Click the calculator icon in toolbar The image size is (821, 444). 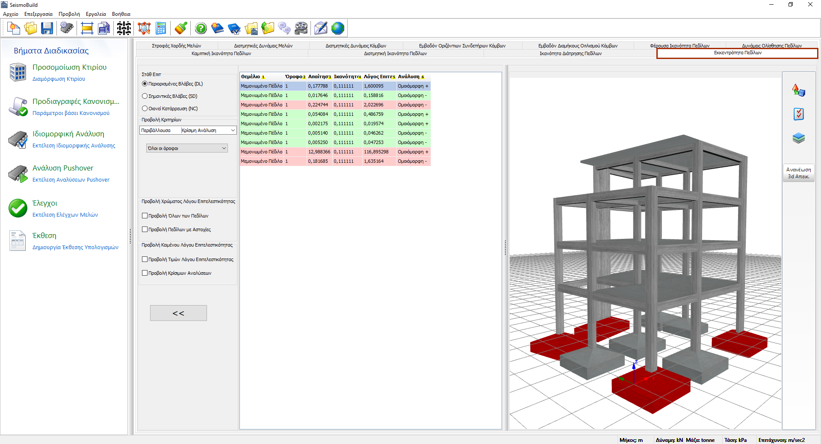coord(161,28)
